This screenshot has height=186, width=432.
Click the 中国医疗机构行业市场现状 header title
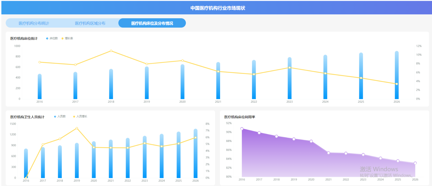pyautogui.click(x=218, y=8)
